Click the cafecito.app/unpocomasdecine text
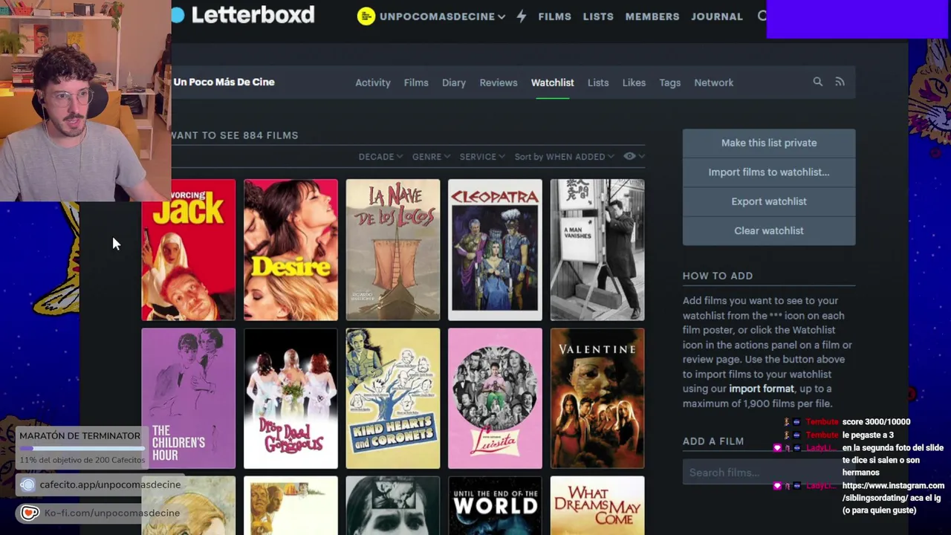Viewport: 951px width, 535px height. [110, 484]
